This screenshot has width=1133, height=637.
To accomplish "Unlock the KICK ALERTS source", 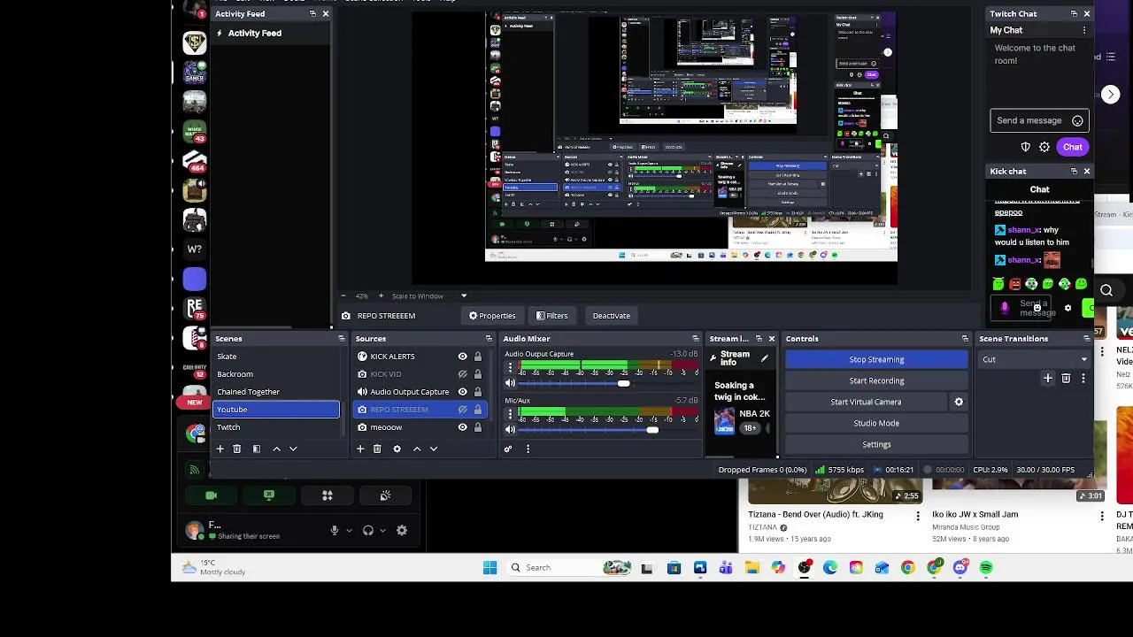I will coord(478,357).
